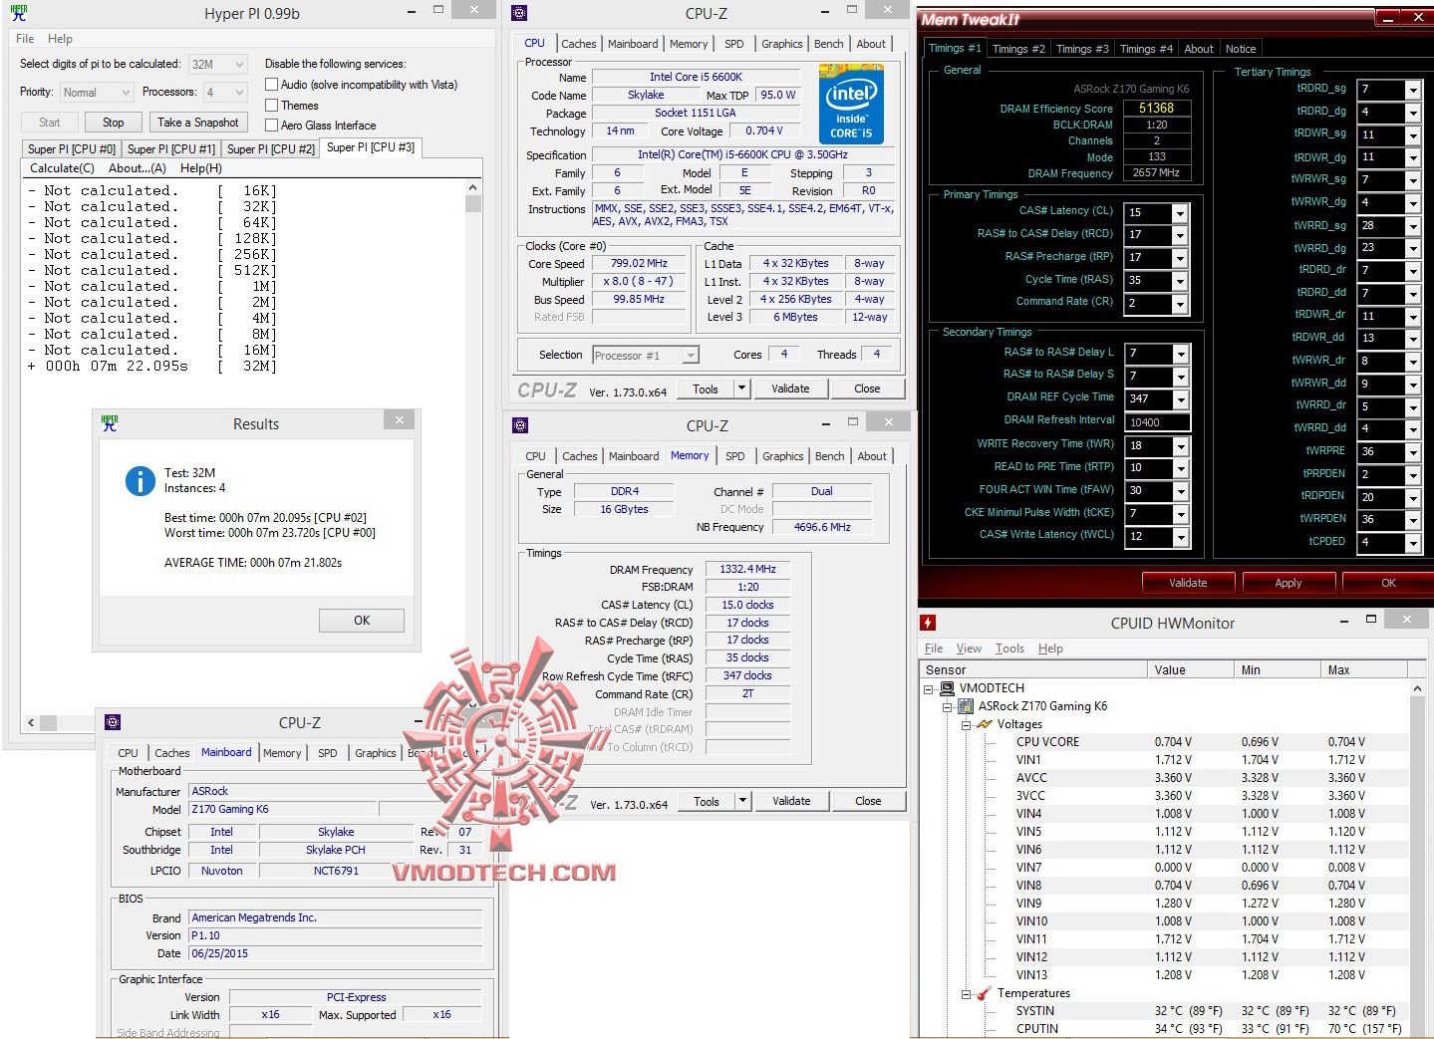Click the Max column header in HWMonitor
Viewport: 1434px width, 1039px height.
[1364, 670]
